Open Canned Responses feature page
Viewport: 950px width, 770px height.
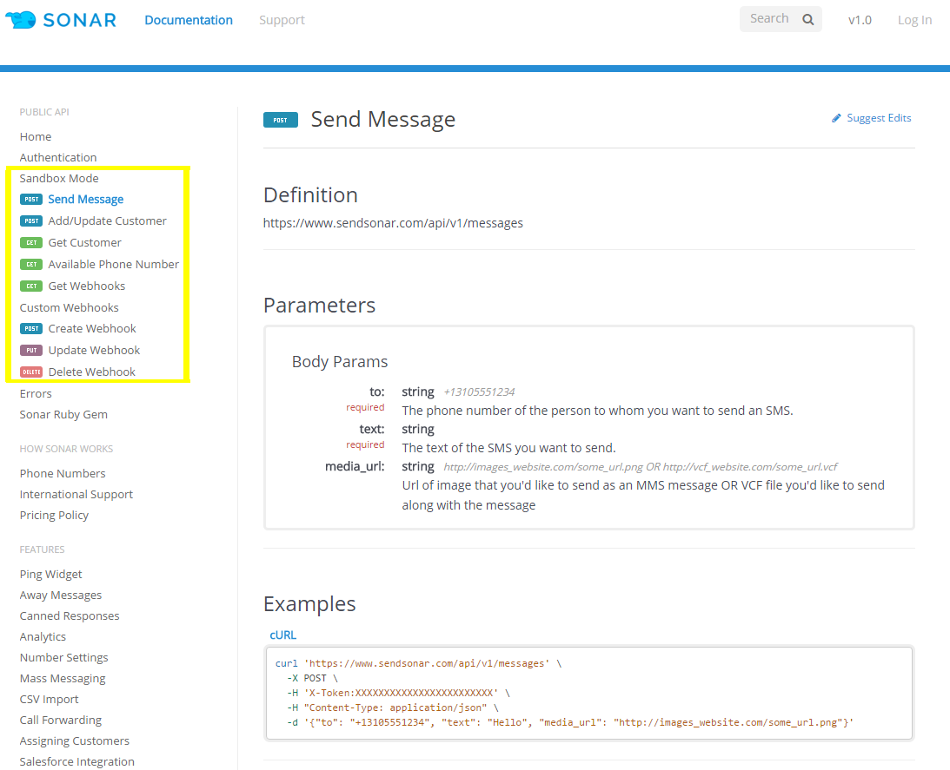70,615
